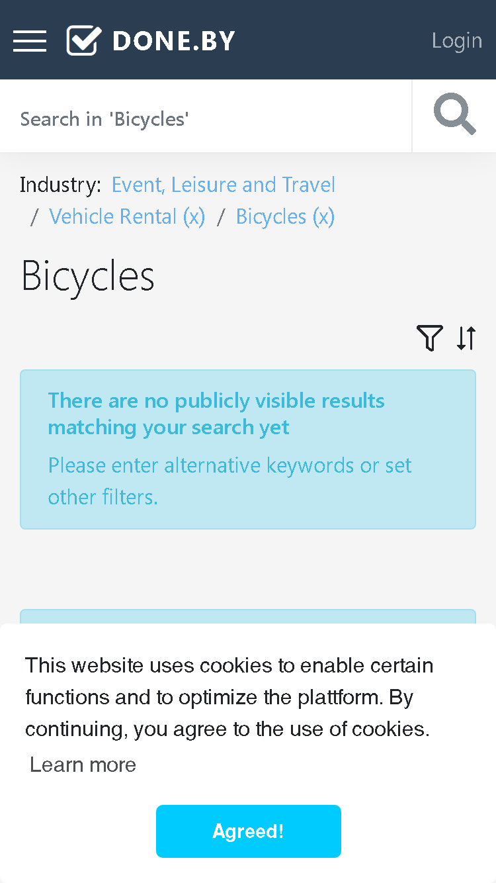Click the DONE.BY checkmark logo icon
The height and width of the screenshot is (883, 496).
pos(84,41)
